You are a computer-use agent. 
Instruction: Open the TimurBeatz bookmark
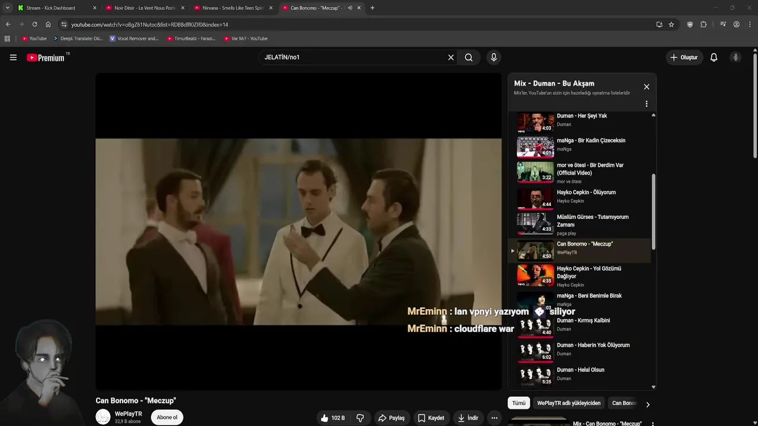(191, 38)
